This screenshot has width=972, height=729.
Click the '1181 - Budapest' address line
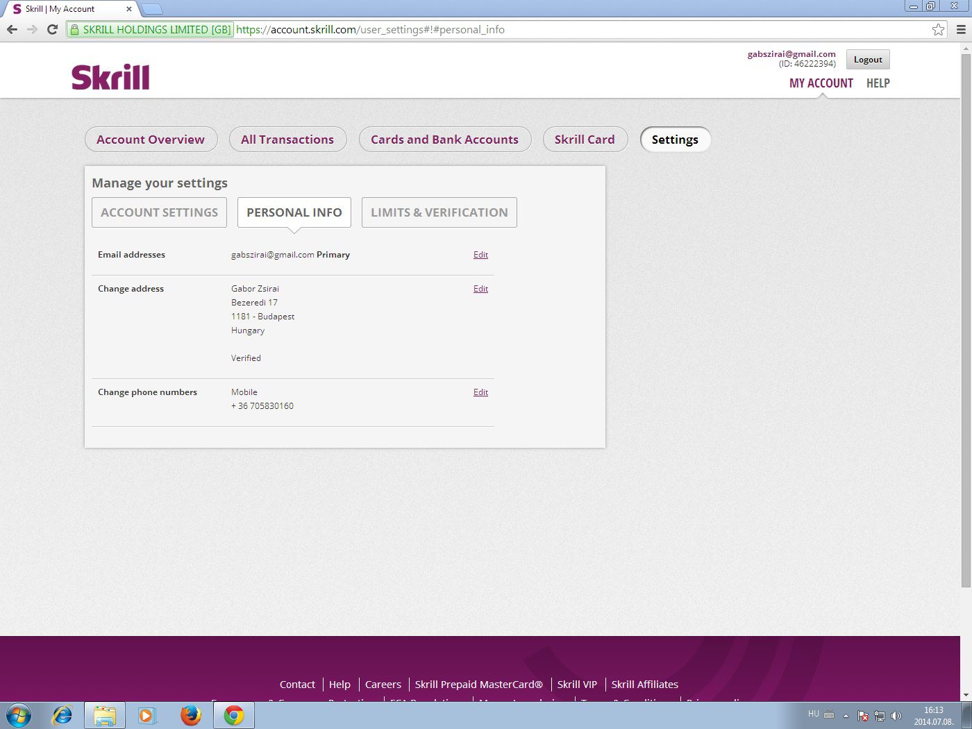[x=262, y=317]
